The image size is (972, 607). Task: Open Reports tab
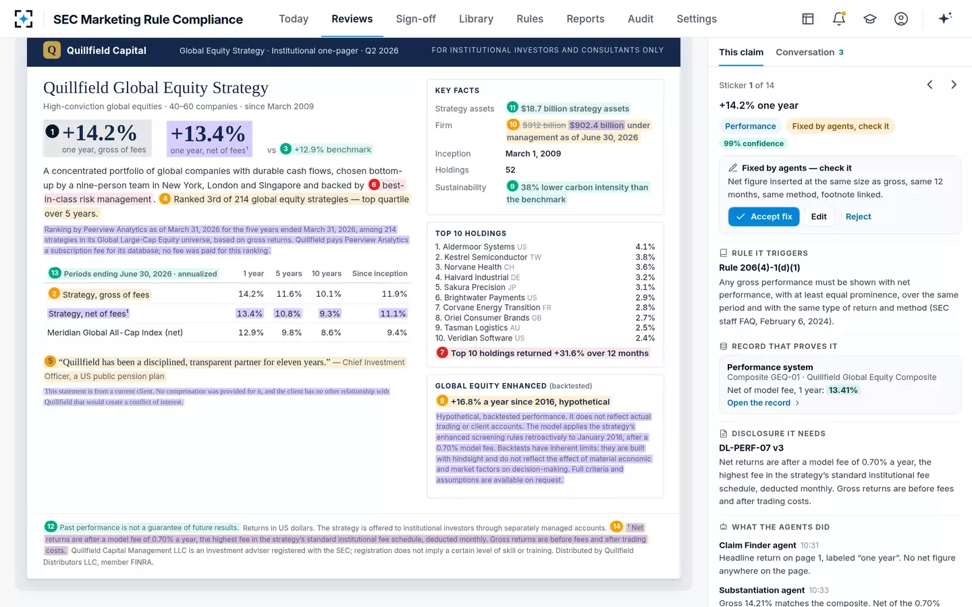point(585,19)
